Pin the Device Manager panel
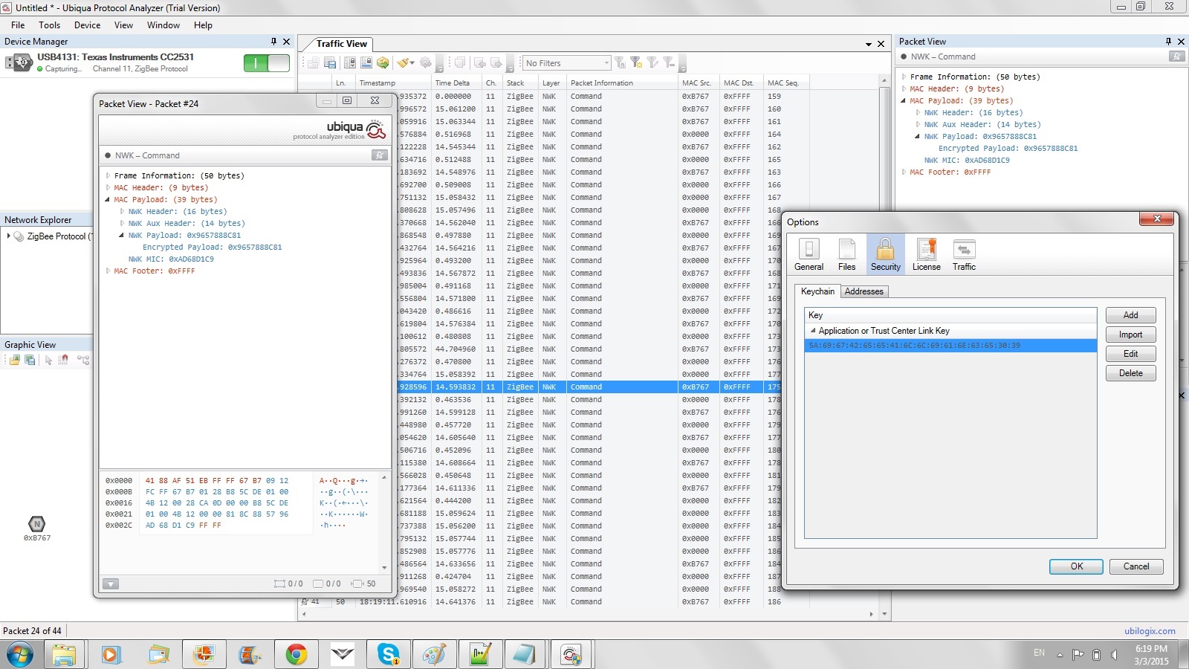Image resolution: width=1189 pixels, height=669 pixels. point(273,42)
